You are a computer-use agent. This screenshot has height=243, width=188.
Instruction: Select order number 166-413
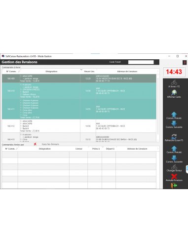click(x=11, y=139)
